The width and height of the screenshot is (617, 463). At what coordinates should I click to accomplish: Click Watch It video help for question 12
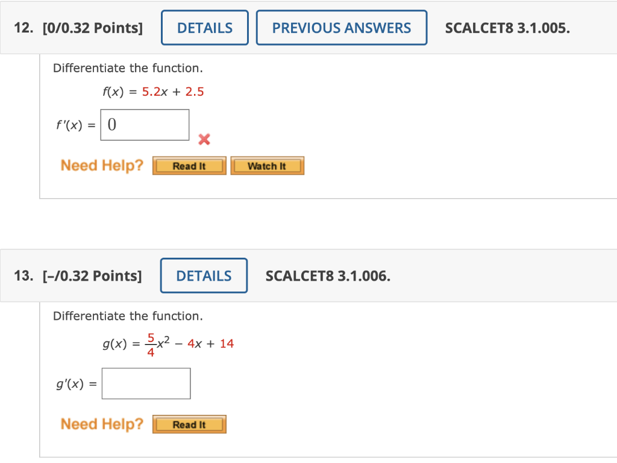pos(267,165)
